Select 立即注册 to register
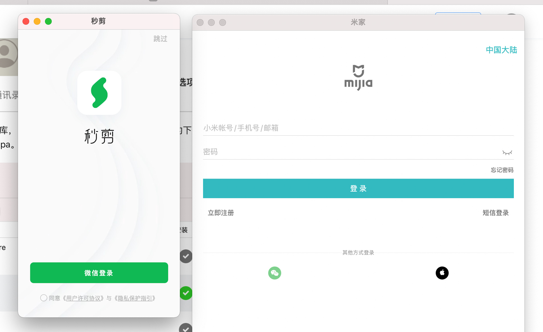This screenshot has width=543, height=332. 221,213
